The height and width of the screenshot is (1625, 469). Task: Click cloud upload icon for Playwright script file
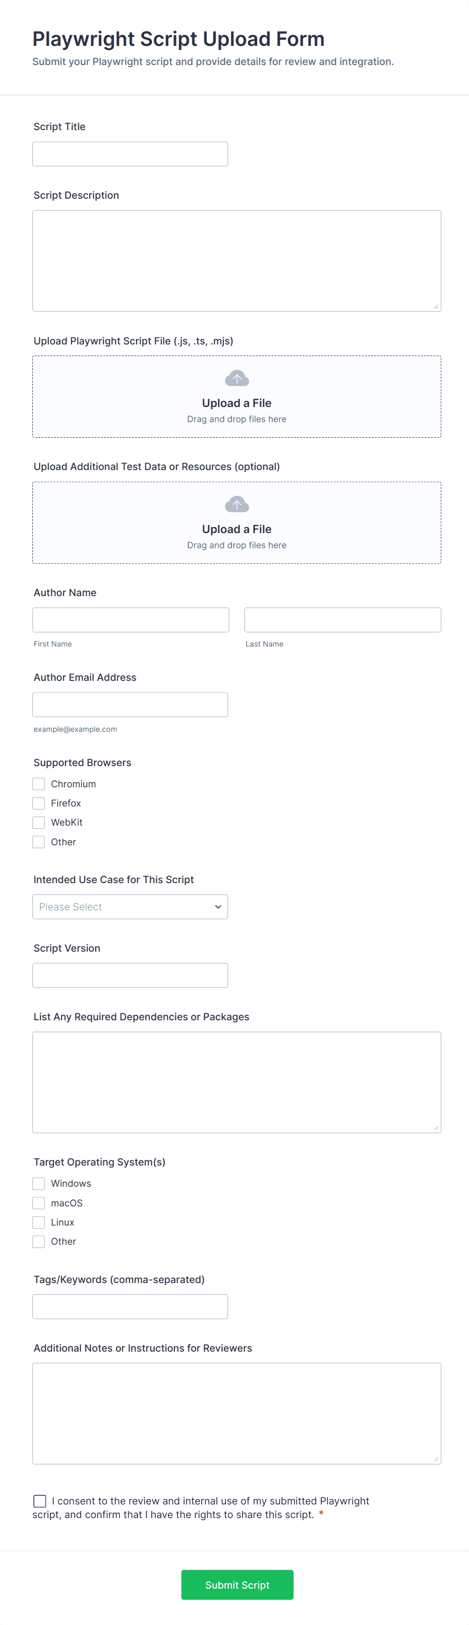tap(237, 378)
